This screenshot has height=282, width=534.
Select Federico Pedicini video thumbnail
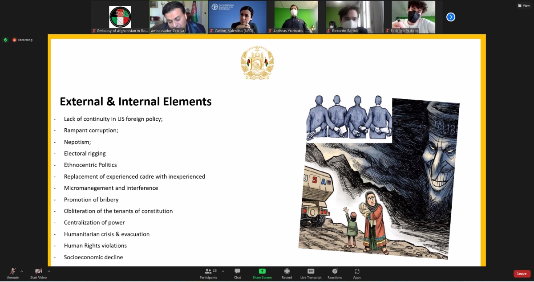tap(413, 17)
